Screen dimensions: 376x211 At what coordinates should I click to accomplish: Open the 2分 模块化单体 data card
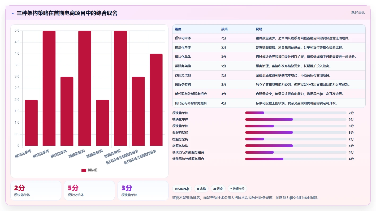pos(36,191)
